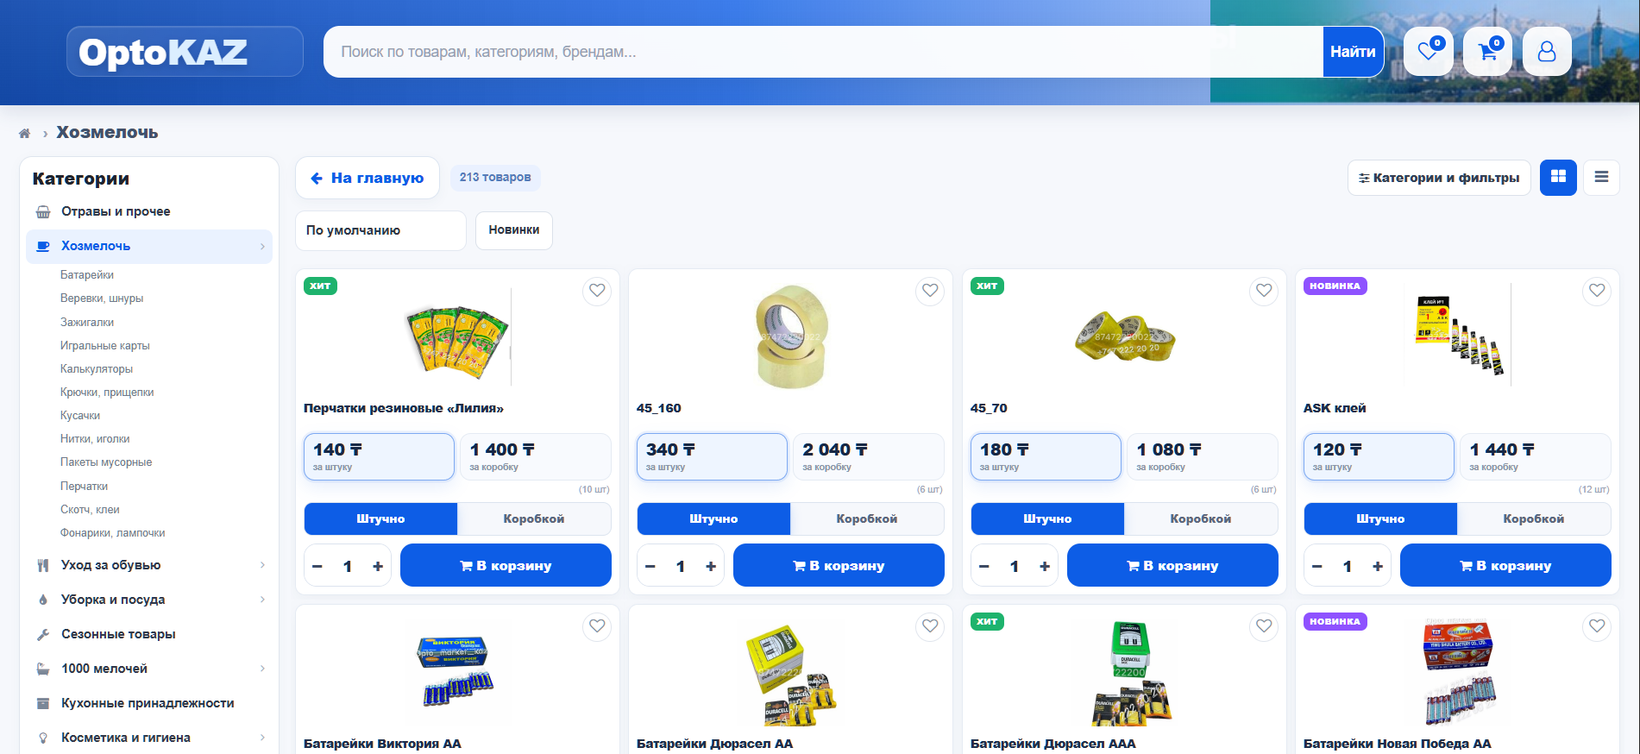The width and height of the screenshot is (1640, 754).
Task: Open the Батарейки subcategory
Action: pos(87,275)
